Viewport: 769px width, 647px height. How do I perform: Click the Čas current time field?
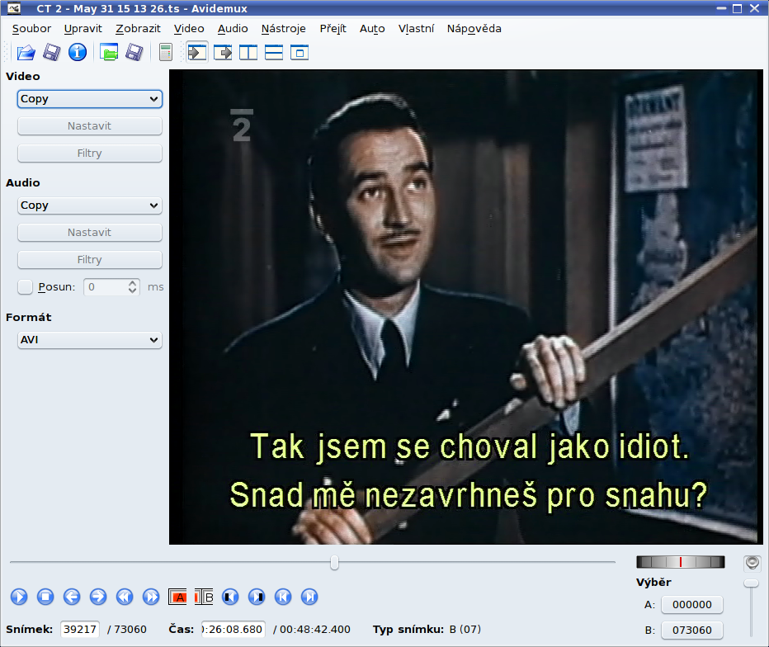[234, 630]
